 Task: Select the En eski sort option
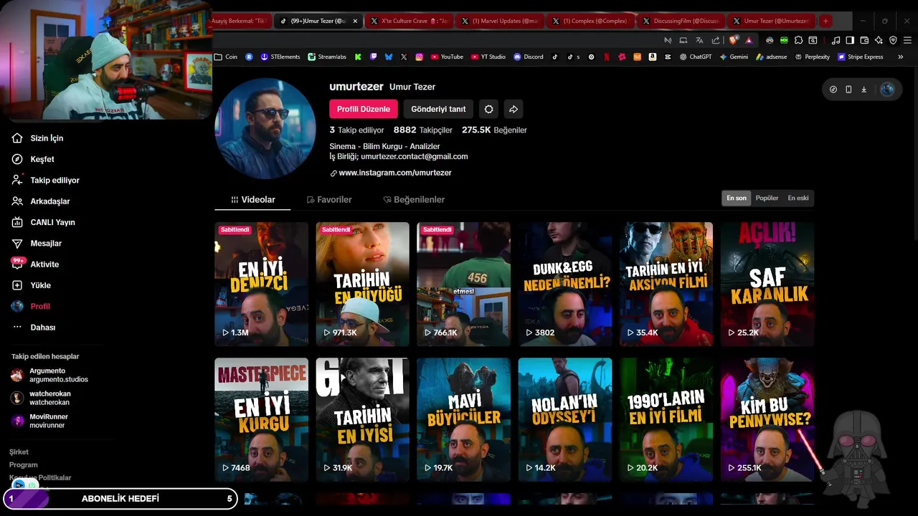click(798, 198)
